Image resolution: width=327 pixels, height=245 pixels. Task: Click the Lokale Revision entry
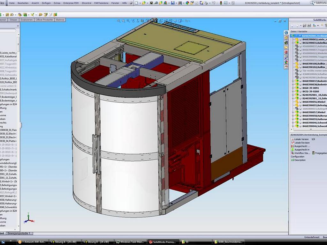pos(300,143)
